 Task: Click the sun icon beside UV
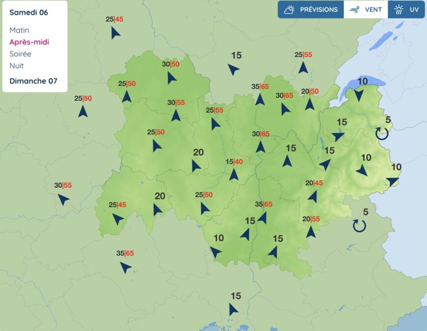tap(399, 9)
